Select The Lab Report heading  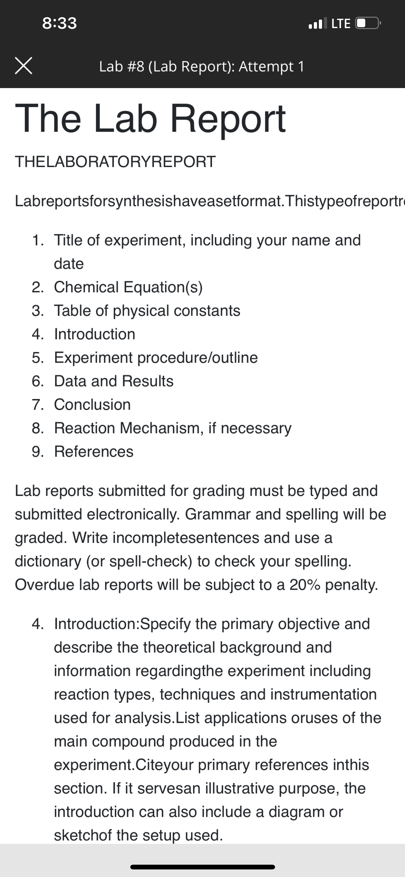pyautogui.click(x=150, y=118)
